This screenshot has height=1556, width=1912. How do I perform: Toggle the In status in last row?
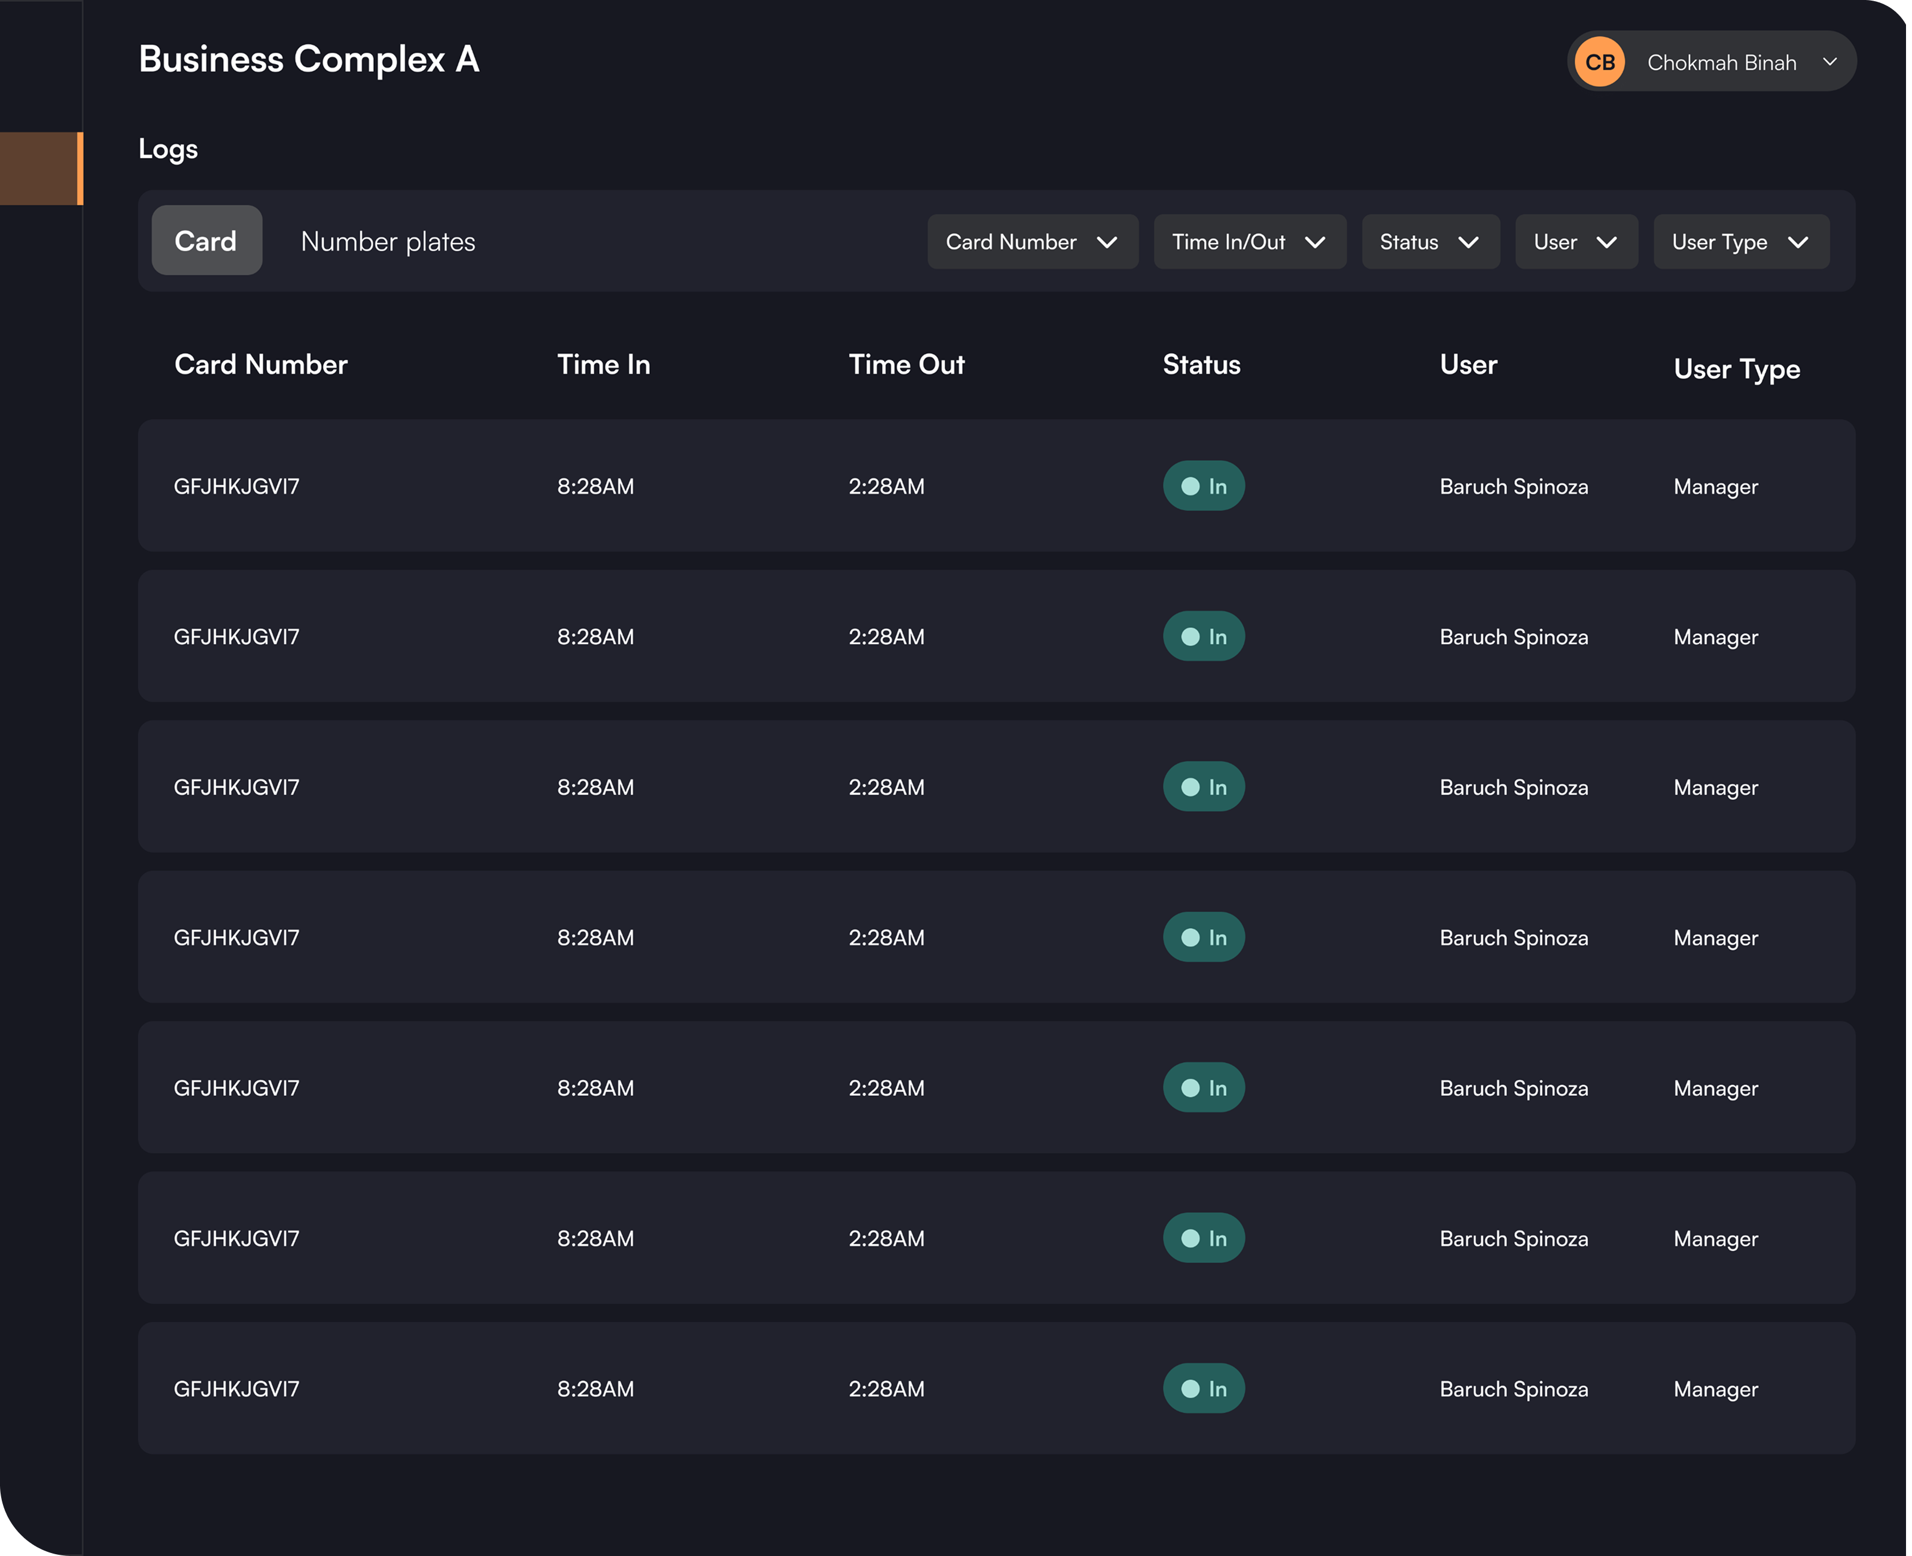(x=1203, y=1388)
